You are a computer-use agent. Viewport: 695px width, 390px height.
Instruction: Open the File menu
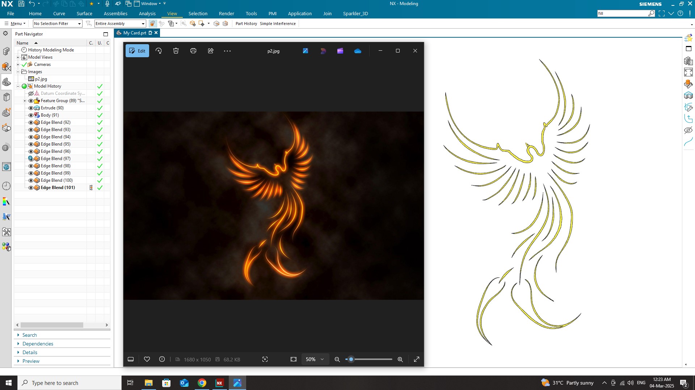(x=10, y=13)
